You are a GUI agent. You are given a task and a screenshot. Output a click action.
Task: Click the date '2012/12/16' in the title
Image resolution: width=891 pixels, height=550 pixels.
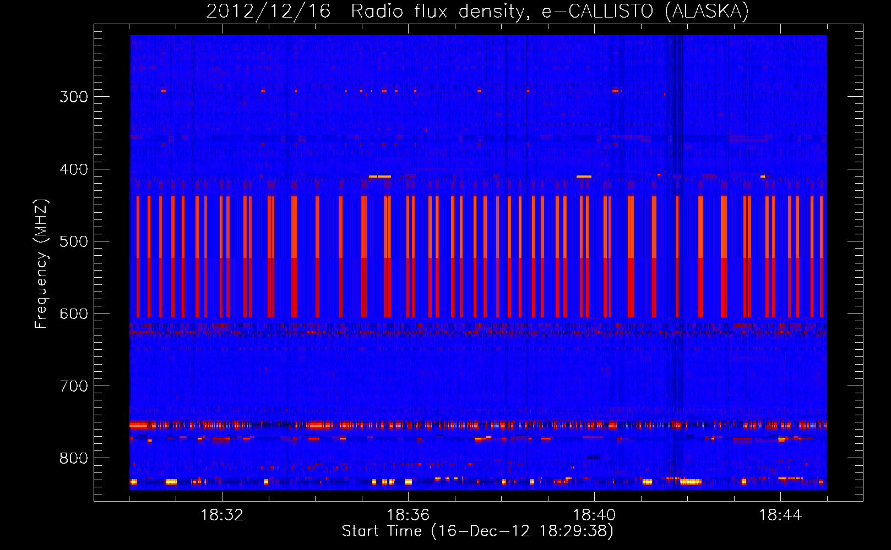(x=268, y=12)
